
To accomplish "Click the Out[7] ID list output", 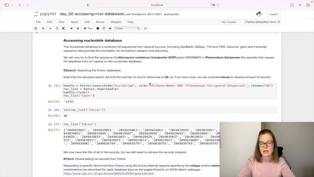I will pos(141,137).
